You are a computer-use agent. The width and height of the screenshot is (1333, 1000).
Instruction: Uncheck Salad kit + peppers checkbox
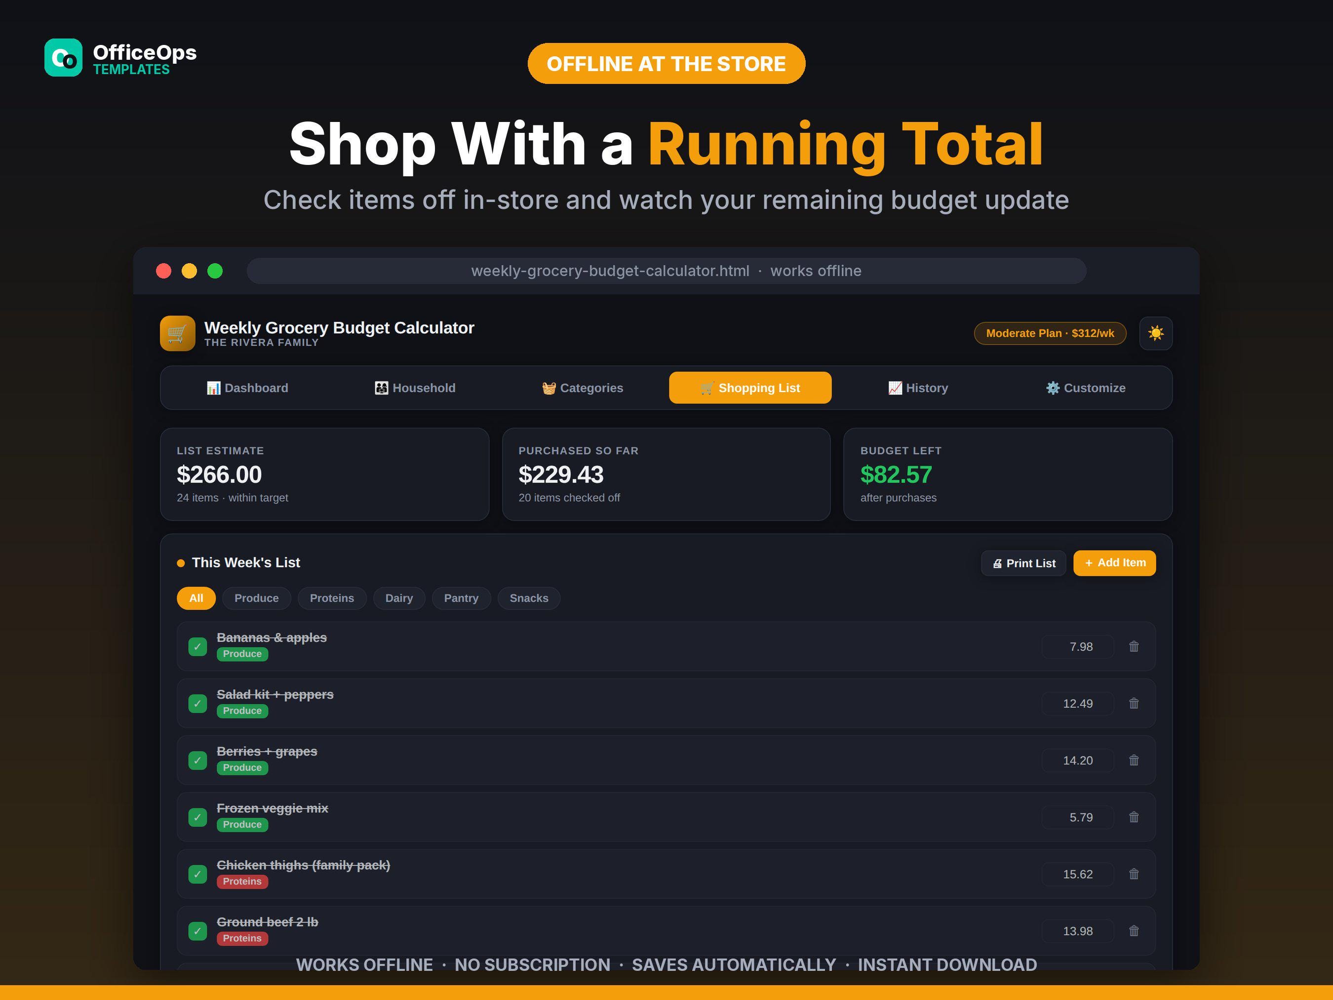[x=197, y=703]
